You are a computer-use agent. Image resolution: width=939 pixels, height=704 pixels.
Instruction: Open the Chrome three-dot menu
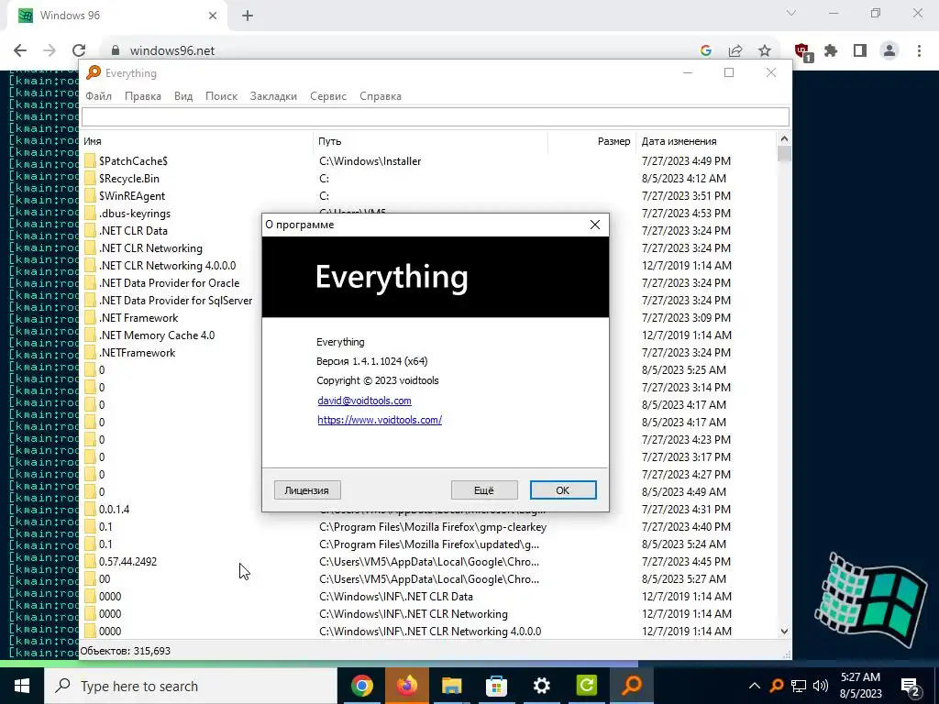tap(919, 51)
